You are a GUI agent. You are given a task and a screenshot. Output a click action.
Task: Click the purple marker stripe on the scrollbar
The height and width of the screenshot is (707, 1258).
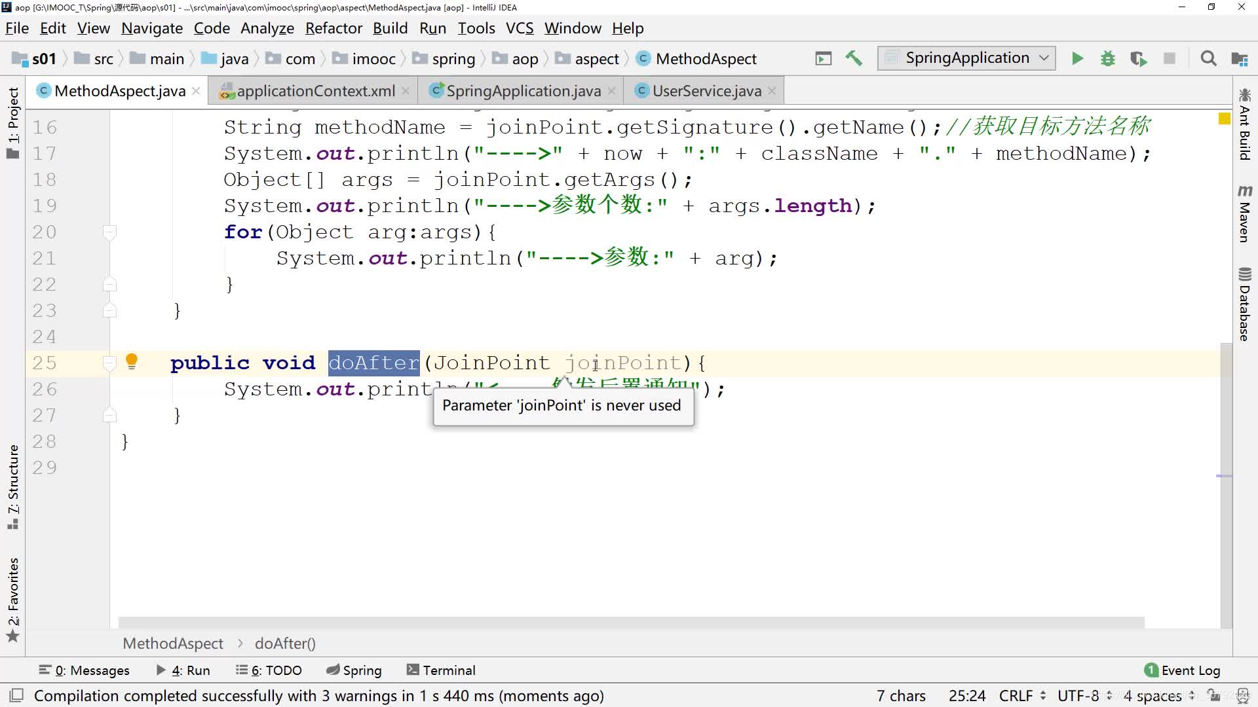click(1224, 476)
